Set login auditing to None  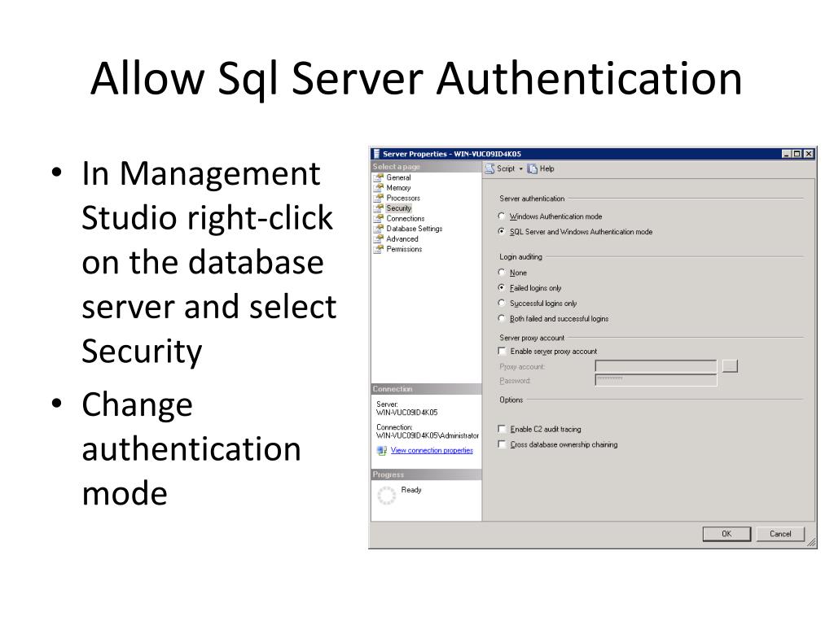502,272
